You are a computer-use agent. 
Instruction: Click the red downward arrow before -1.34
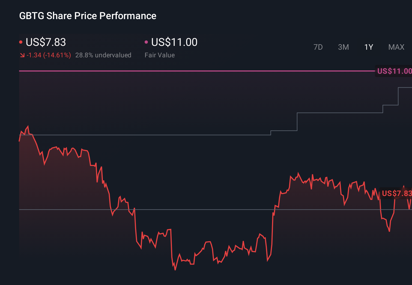coord(22,55)
